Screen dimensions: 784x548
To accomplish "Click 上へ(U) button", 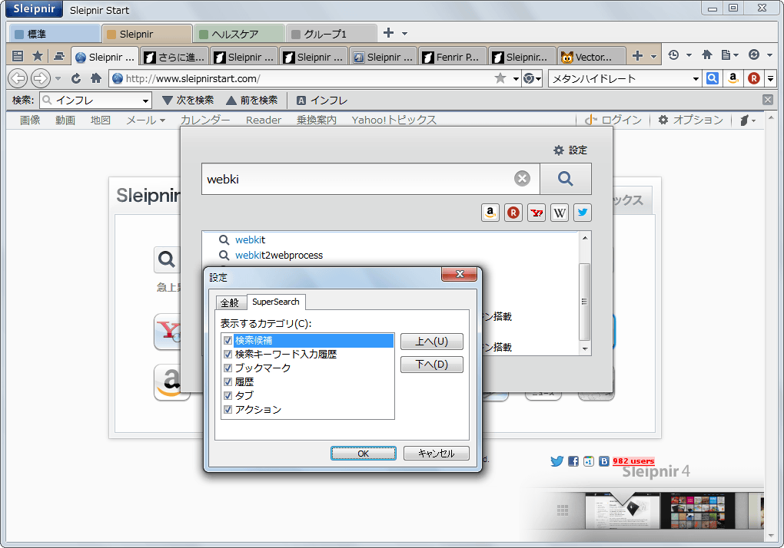I will click(x=431, y=342).
